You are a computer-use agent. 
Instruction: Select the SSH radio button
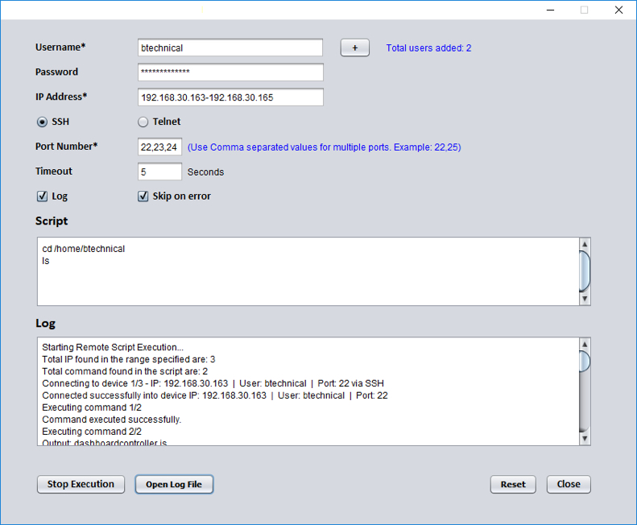point(42,122)
